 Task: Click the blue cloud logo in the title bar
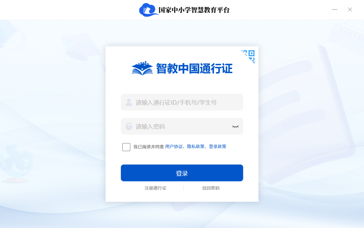[x=149, y=10]
